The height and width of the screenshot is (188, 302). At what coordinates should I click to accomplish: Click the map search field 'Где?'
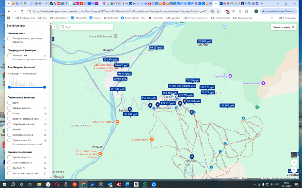pos(86,27)
